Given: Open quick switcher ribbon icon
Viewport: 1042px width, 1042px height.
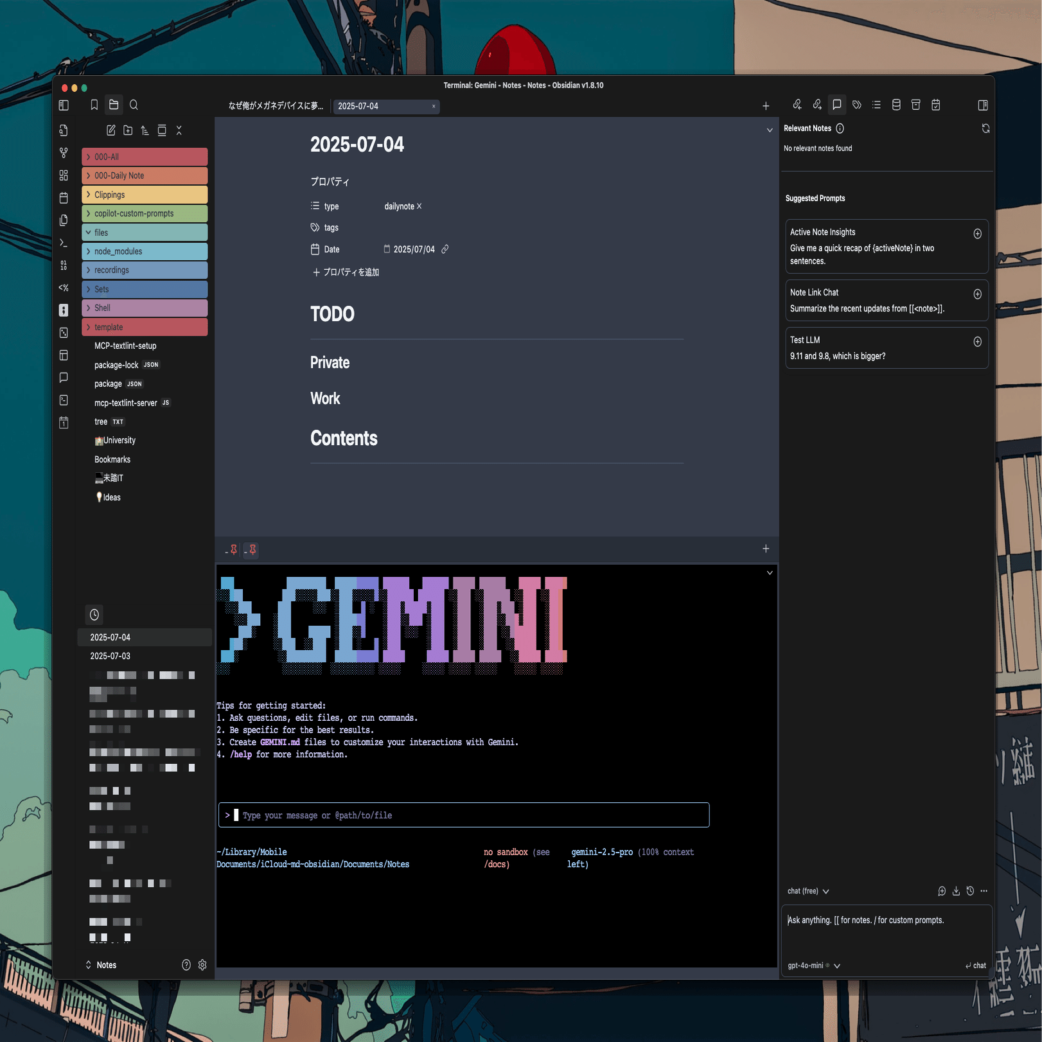Looking at the screenshot, I should (64, 131).
